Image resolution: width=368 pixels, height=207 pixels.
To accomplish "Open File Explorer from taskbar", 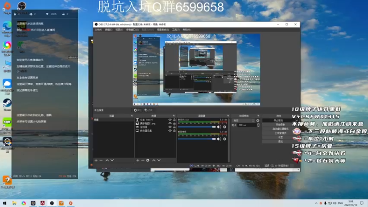I will coord(14,203).
